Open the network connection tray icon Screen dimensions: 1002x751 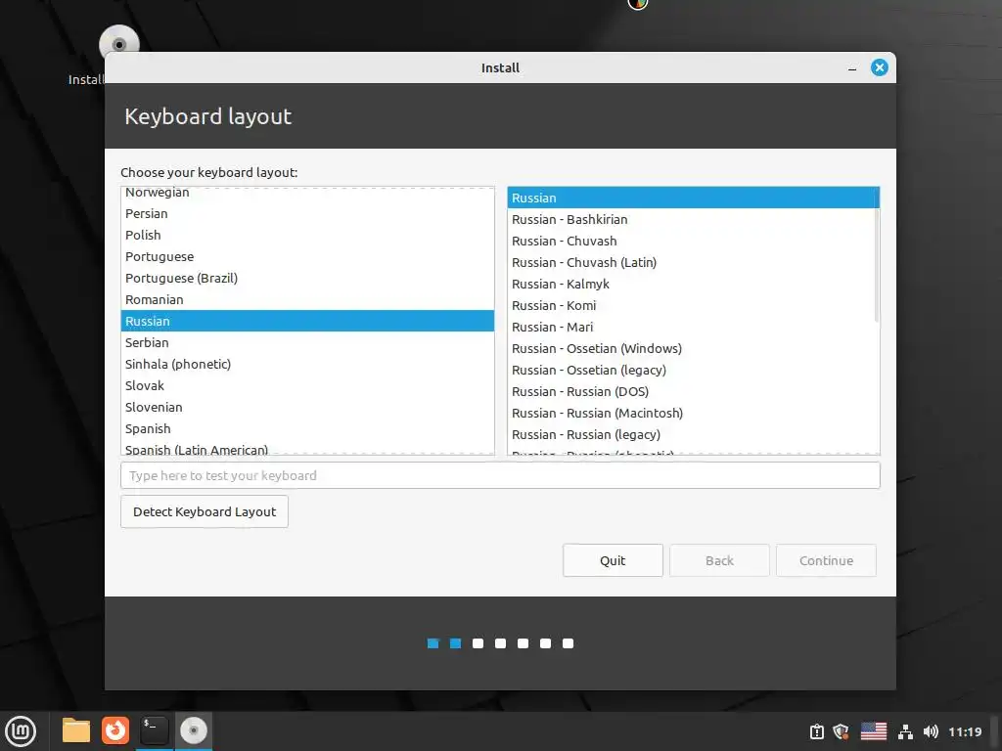point(905,731)
